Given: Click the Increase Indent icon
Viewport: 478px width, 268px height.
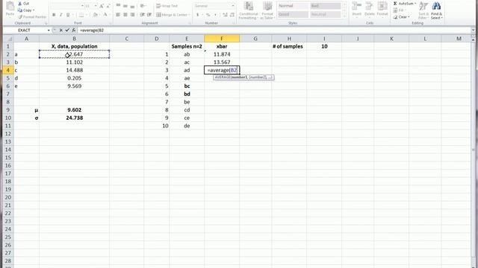Looking at the screenshot, I should pyautogui.click(x=149, y=15).
